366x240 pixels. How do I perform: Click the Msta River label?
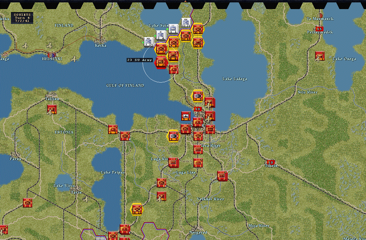point(259,226)
